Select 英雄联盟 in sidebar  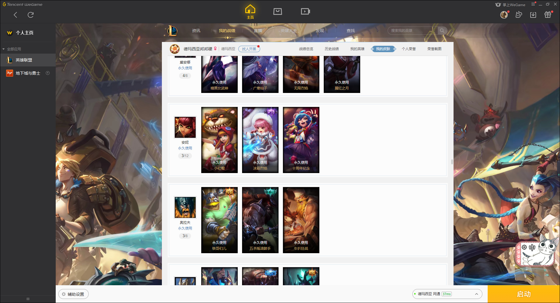(28, 60)
